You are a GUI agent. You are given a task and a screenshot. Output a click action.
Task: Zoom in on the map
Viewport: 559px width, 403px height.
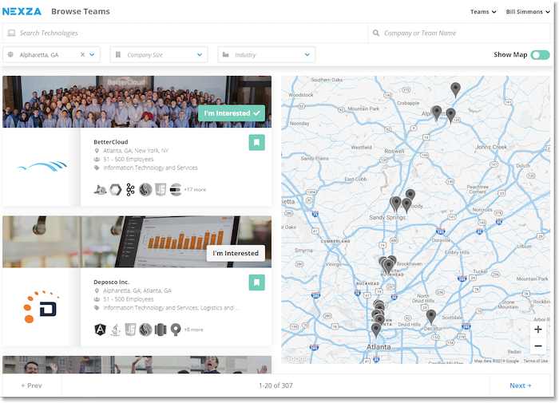tap(538, 330)
